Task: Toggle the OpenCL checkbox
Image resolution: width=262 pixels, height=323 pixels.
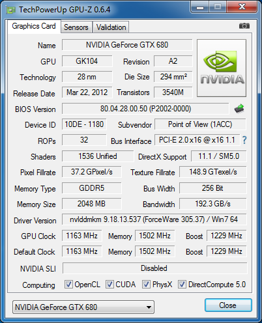Action: click(68, 284)
